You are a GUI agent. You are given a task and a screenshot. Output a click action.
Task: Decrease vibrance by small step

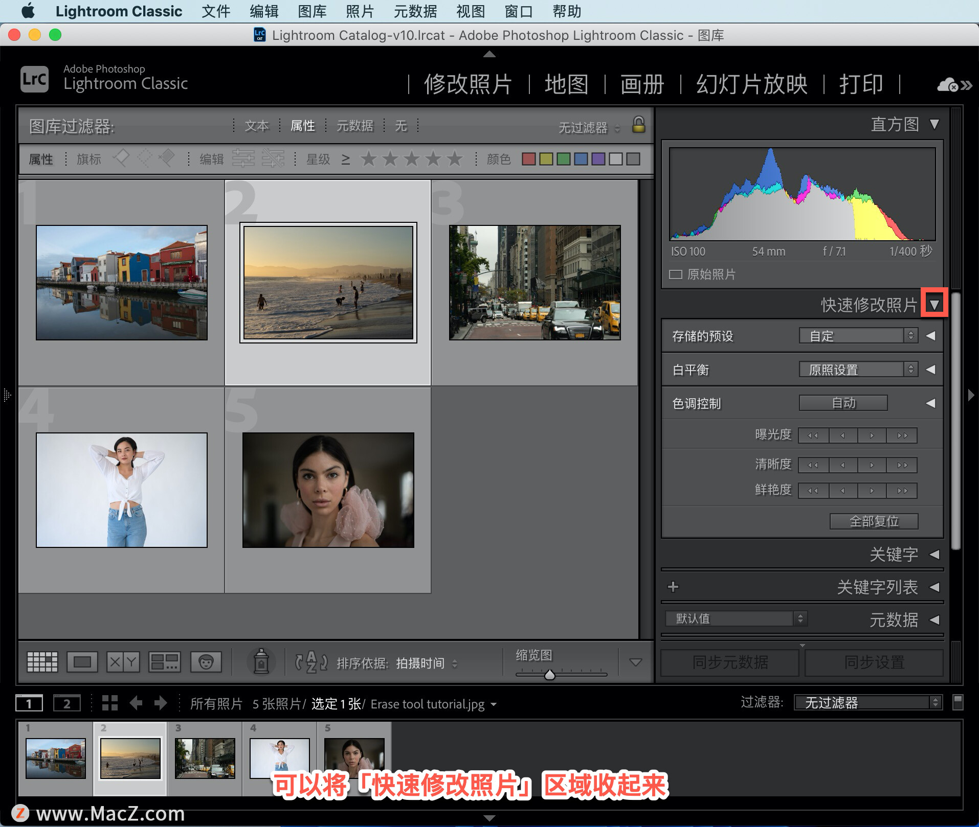point(843,491)
